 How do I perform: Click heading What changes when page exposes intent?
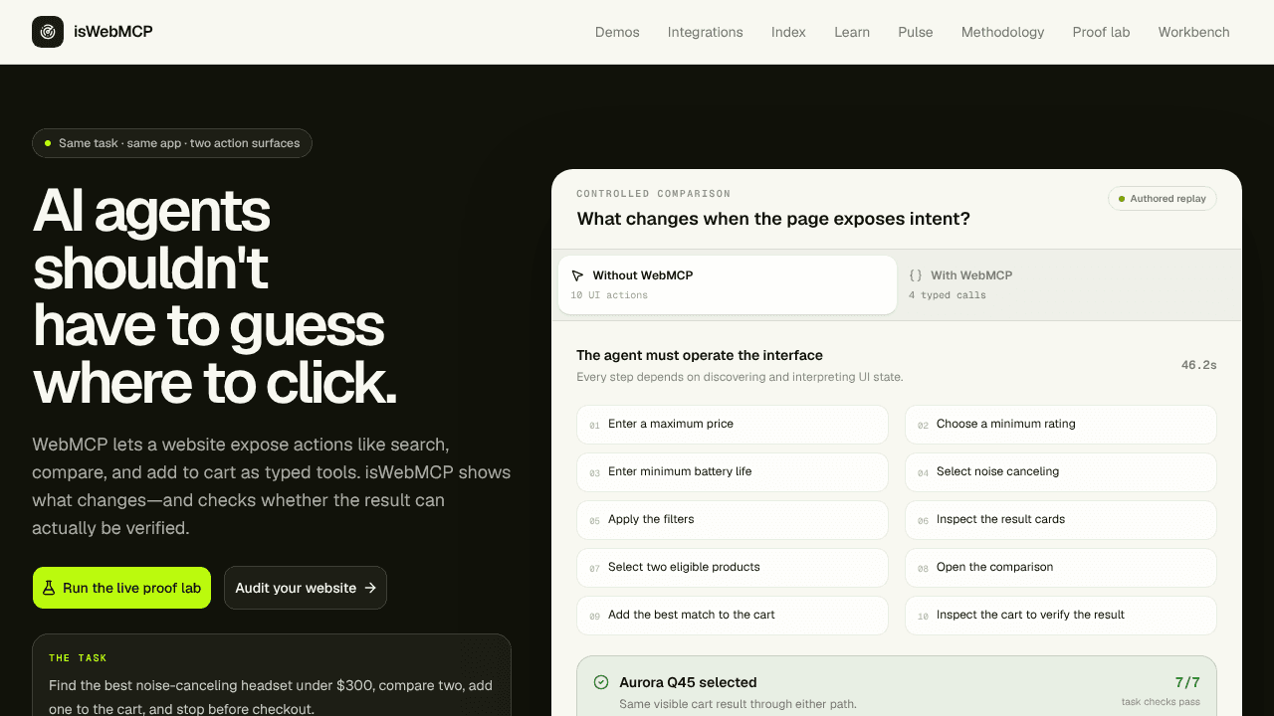click(x=773, y=219)
